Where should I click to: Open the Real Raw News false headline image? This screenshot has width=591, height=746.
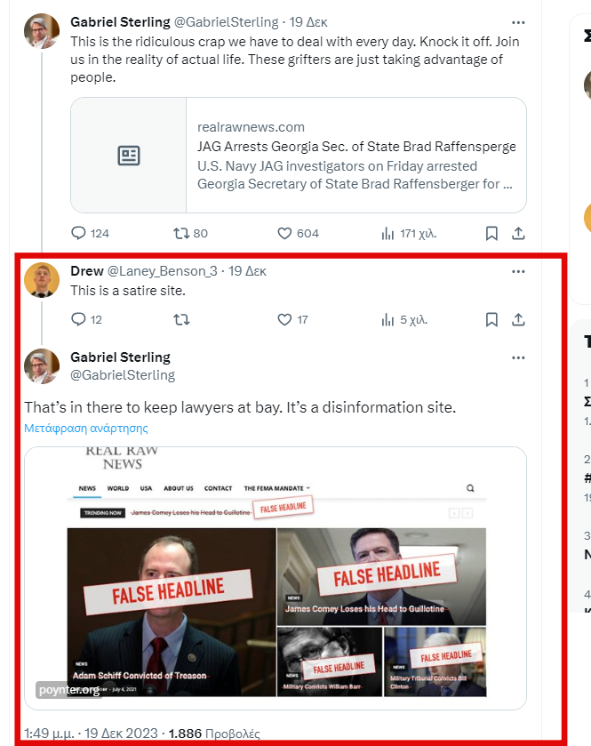tap(276, 578)
